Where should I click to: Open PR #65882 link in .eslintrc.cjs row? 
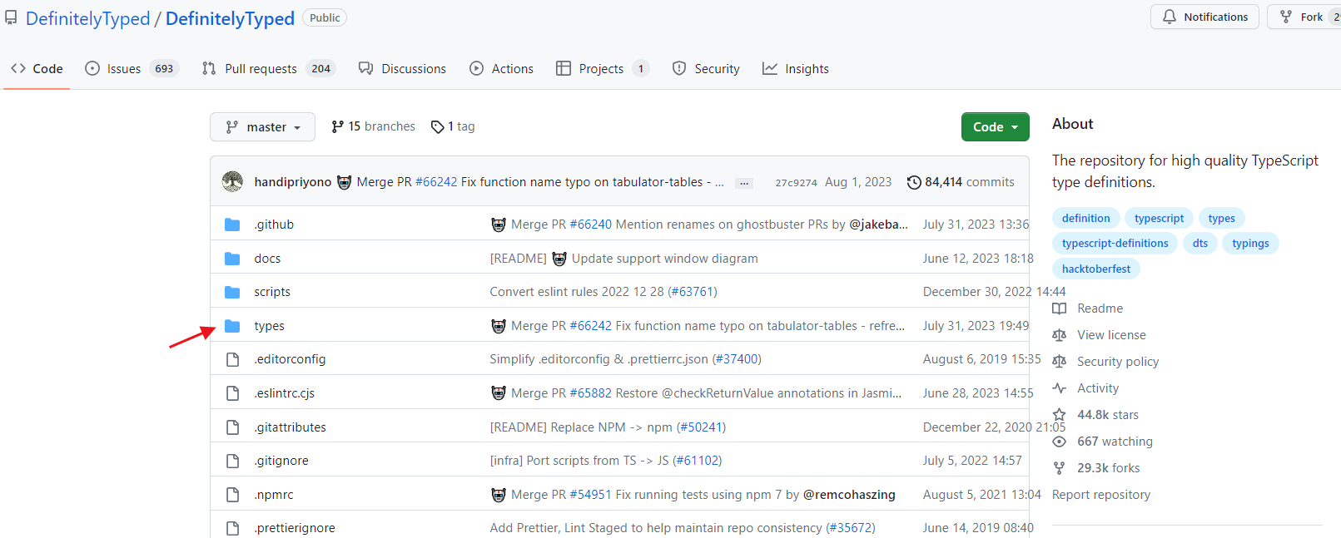(590, 393)
